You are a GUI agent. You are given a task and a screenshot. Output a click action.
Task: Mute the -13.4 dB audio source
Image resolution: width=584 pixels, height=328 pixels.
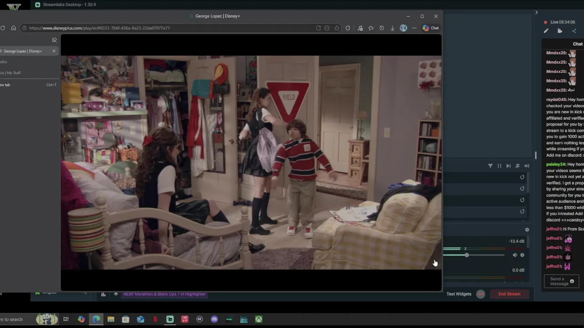point(515,255)
